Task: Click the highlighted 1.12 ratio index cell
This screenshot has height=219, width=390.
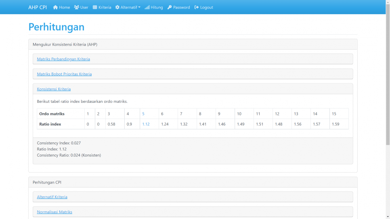Action: click(x=146, y=124)
